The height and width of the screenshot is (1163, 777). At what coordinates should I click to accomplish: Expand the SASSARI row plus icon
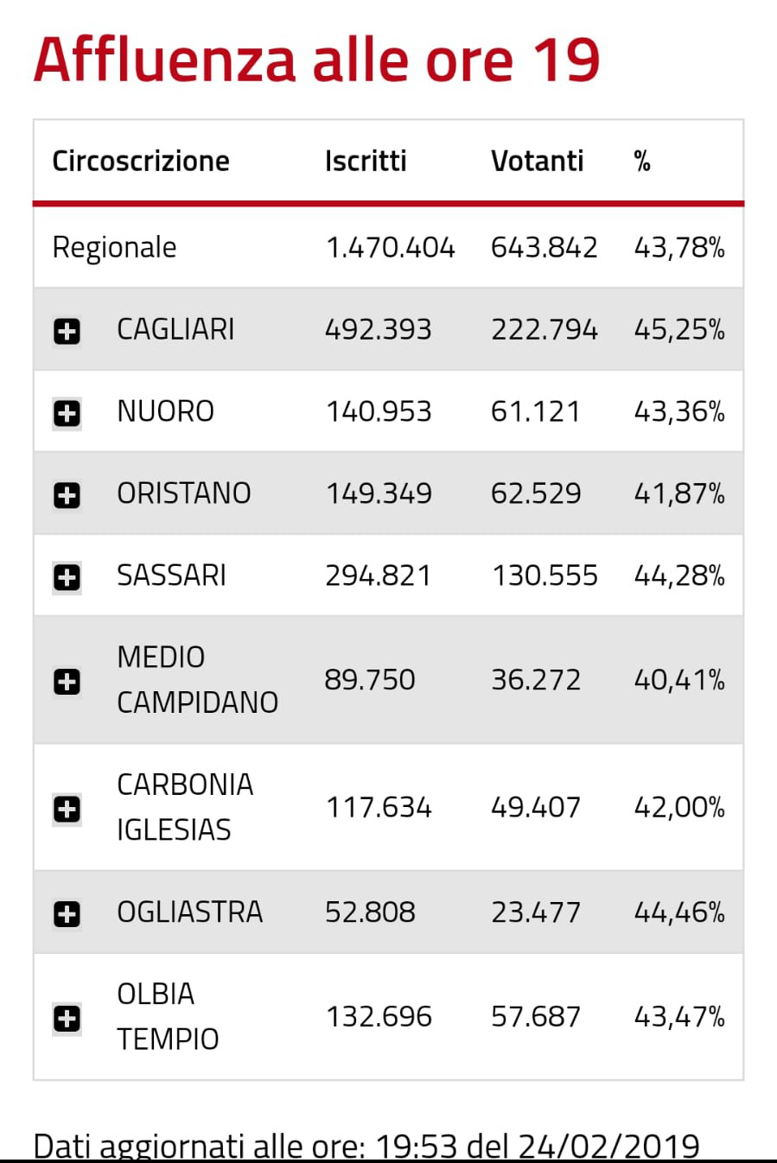(67, 577)
